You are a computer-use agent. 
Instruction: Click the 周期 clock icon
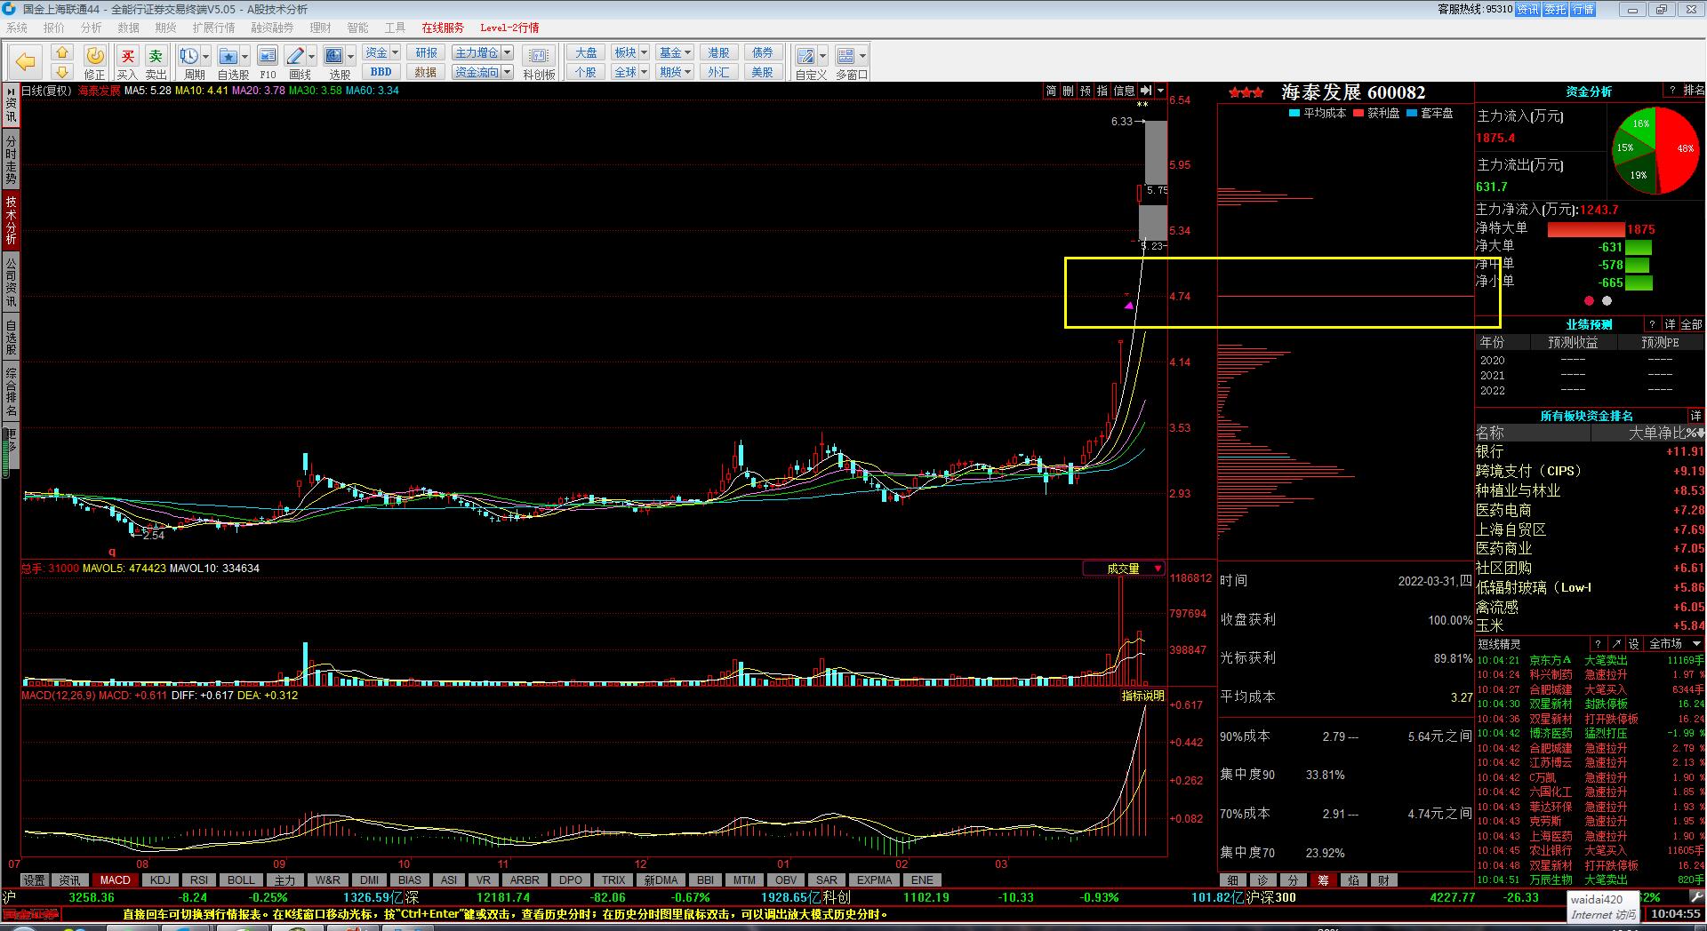(188, 56)
